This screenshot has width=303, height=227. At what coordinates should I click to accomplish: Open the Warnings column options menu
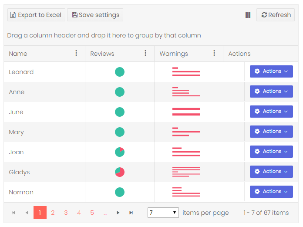[x=214, y=53]
